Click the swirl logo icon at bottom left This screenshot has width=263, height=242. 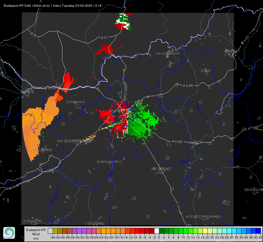pyautogui.click(x=9, y=233)
